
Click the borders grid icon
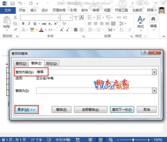[x=99, y=30]
